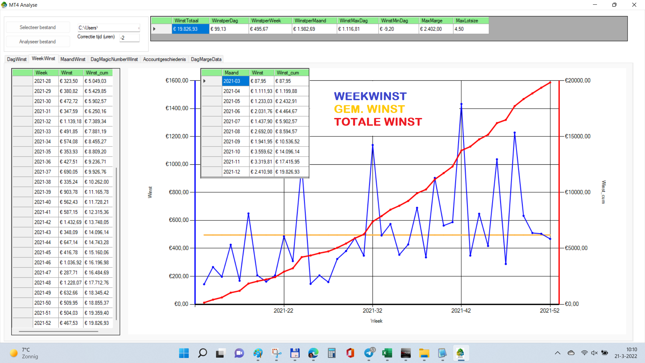645x363 pixels.
Task: Show hidden system tray icons chevron
Action: (x=558, y=353)
